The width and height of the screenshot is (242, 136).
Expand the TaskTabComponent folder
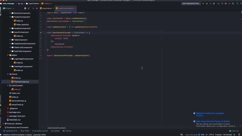click(10, 51)
